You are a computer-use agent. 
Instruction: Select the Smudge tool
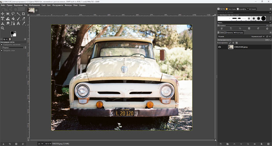tap(8, 23)
